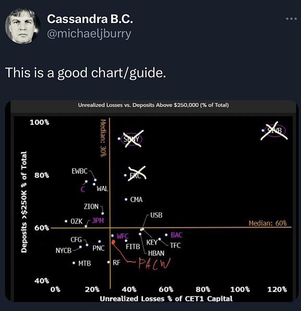Viewport: 301px width, 311px height.
Task: Click the crossed-out SBNY label
Action: tap(131, 139)
